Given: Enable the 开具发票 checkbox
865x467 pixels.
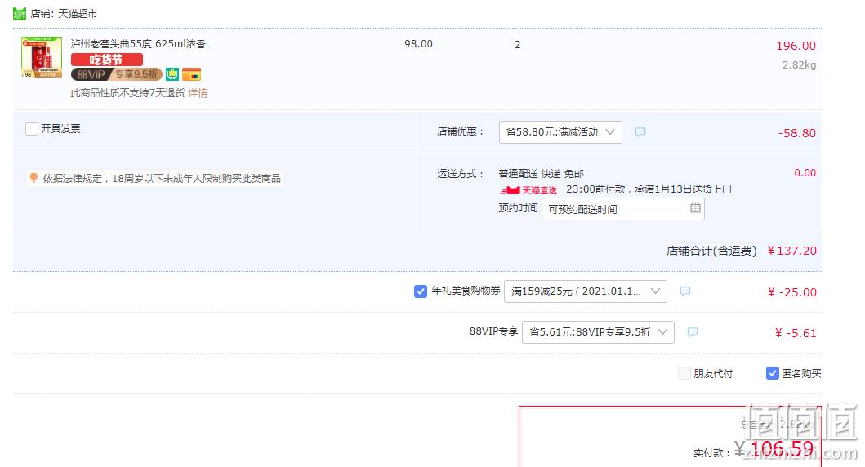Looking at the screenshot, I should [32, 129].
